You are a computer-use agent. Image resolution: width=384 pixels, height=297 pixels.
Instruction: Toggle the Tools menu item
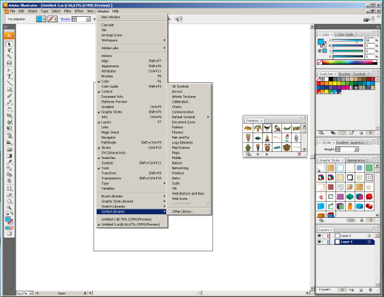[132, 168]
